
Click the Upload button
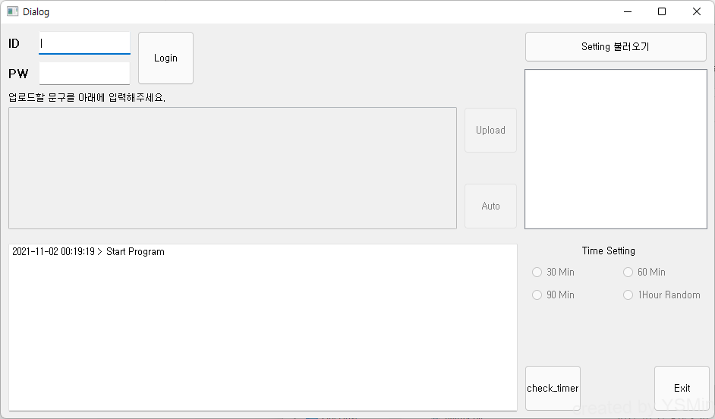coord(490,130)
